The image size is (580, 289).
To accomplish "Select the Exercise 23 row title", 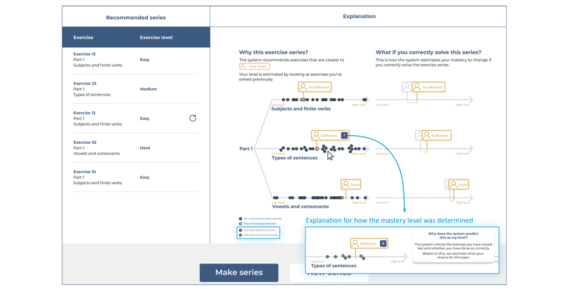I will click(x=85, y=83).
